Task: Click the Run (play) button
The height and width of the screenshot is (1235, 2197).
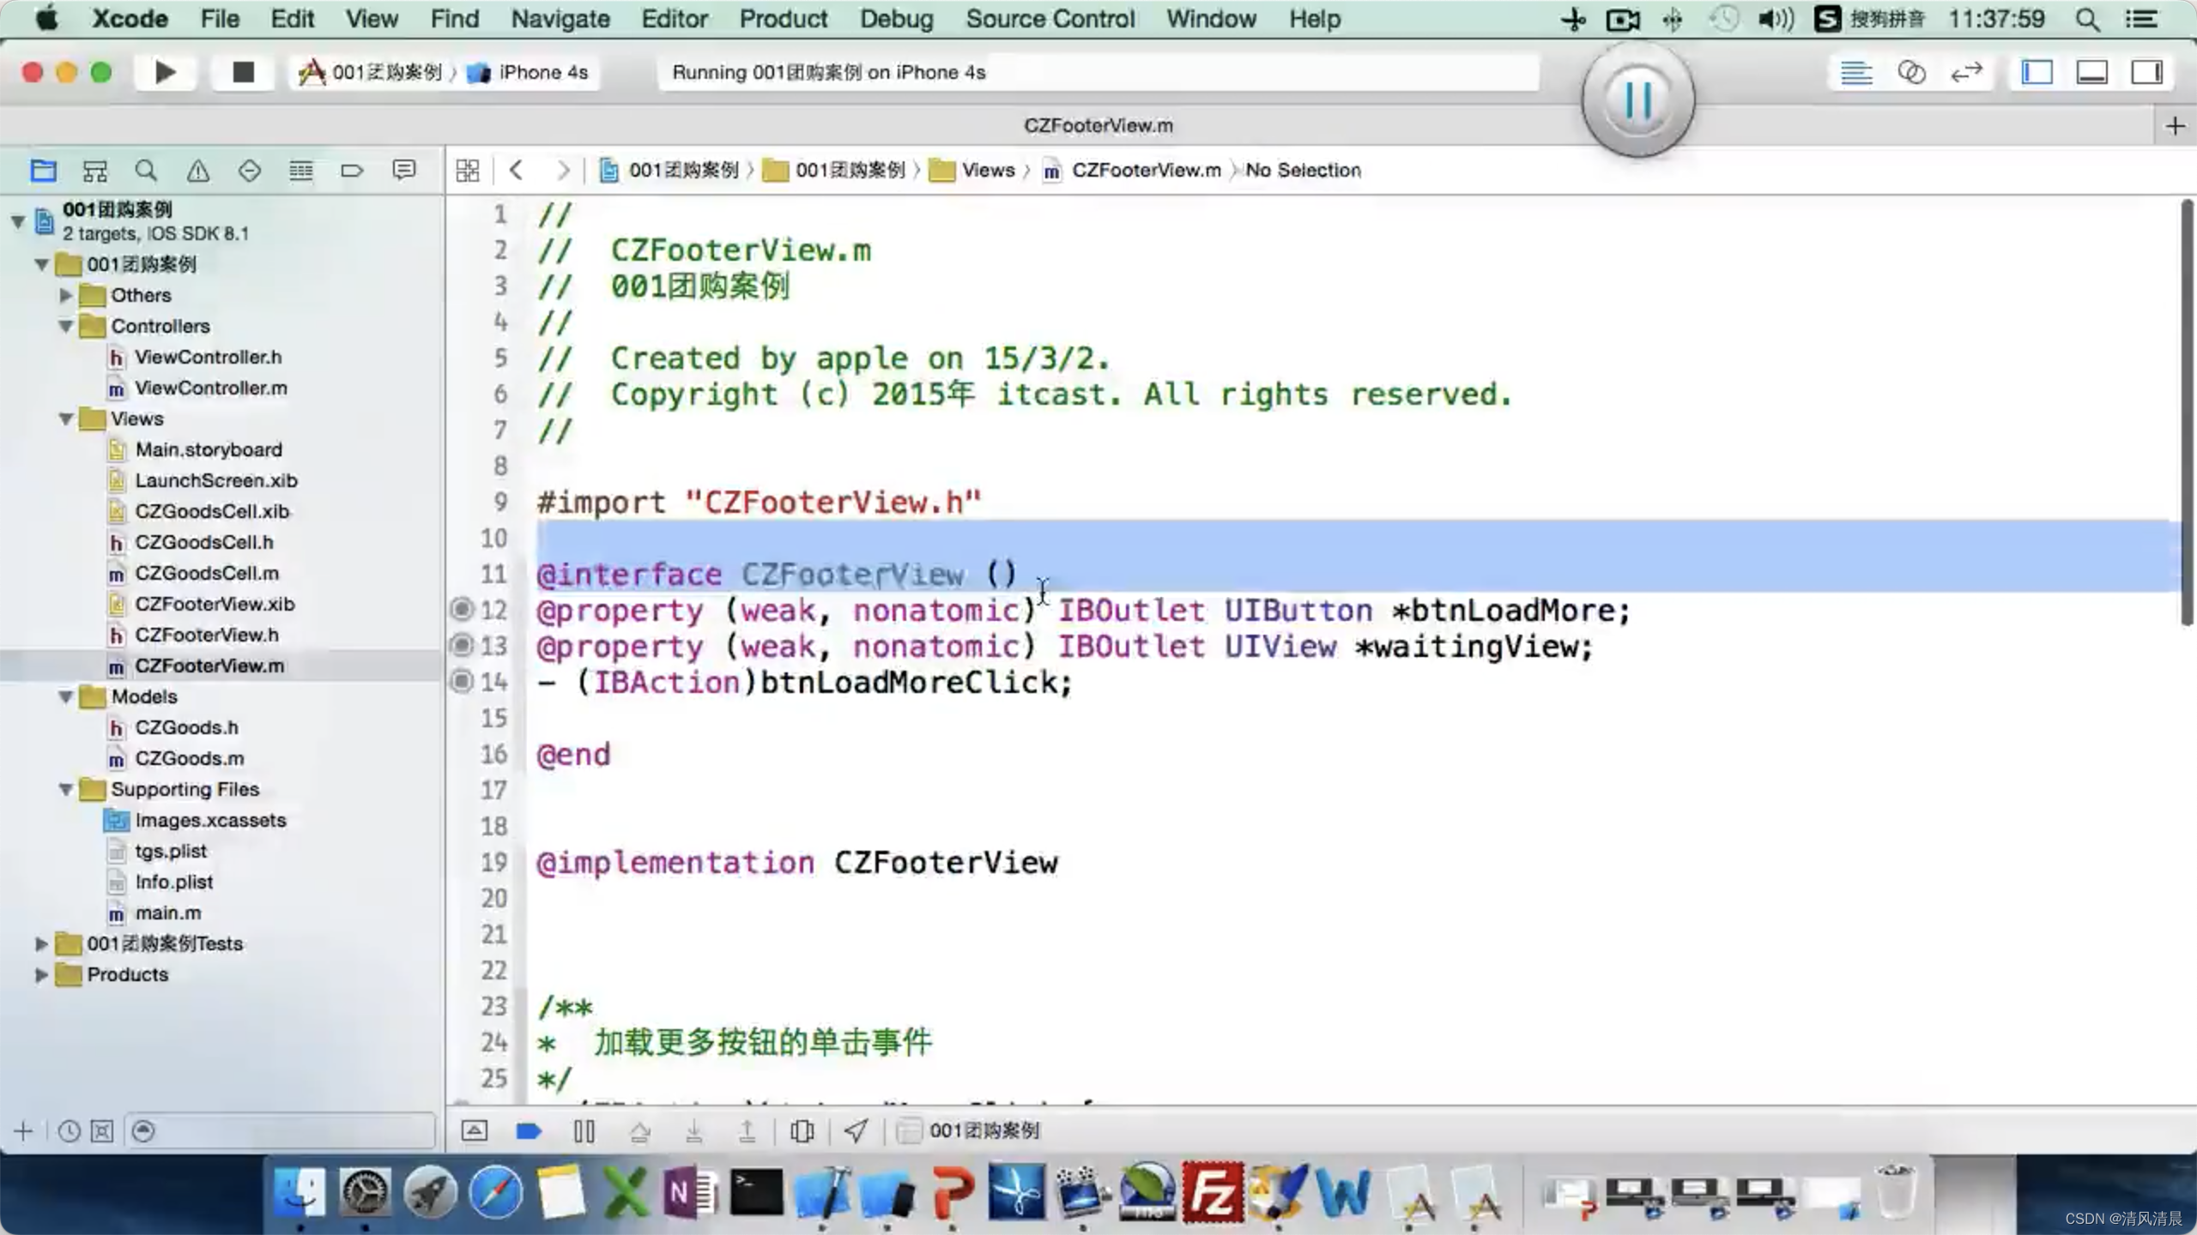Action: pos(166,72)
